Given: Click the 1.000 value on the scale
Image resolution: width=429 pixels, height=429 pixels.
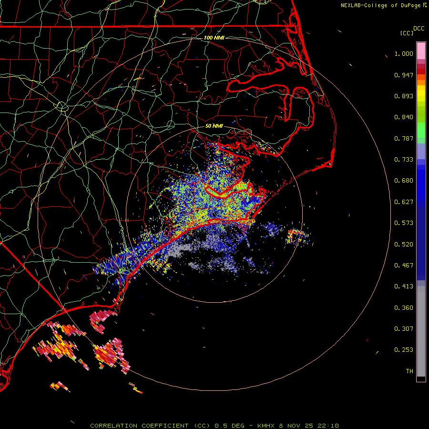Looking at the screenshot, I should [x=404, y=53].
